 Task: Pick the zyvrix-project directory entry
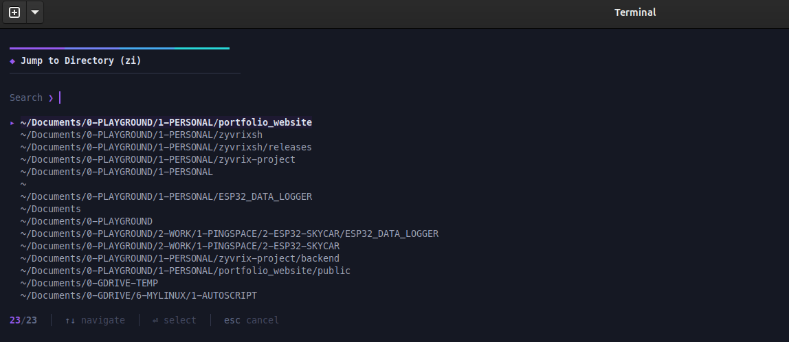click(157, 159)
